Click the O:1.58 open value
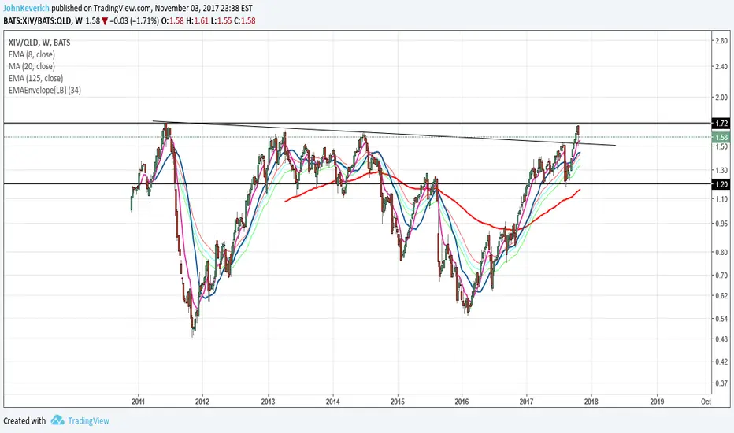734x433 pixels. tap(172, 20)
